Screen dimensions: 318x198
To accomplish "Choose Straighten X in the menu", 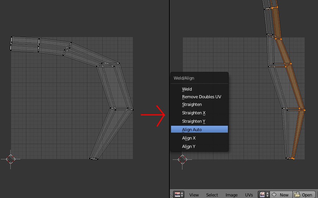I will click(199, 113).
